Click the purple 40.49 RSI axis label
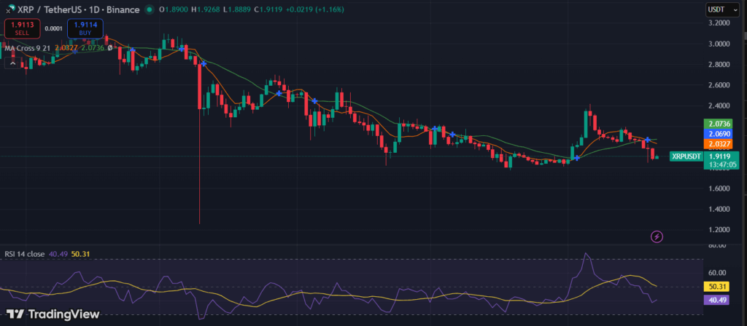The height and width of the screenshot is (326, 747). [x=716, y=300]
